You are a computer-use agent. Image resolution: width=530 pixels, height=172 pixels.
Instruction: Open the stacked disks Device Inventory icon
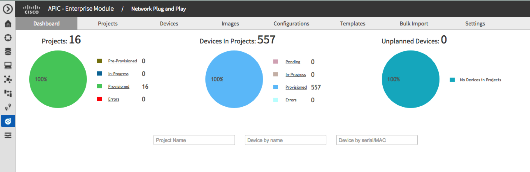click(x=8, y=52)
